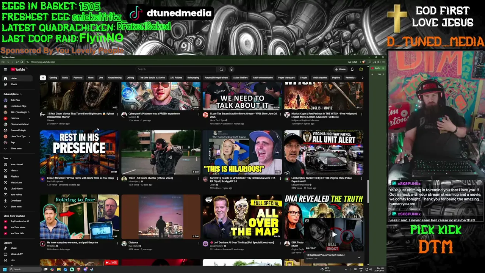485x273 pixels.
Task: Expand the You section
Action: point(7,158)
